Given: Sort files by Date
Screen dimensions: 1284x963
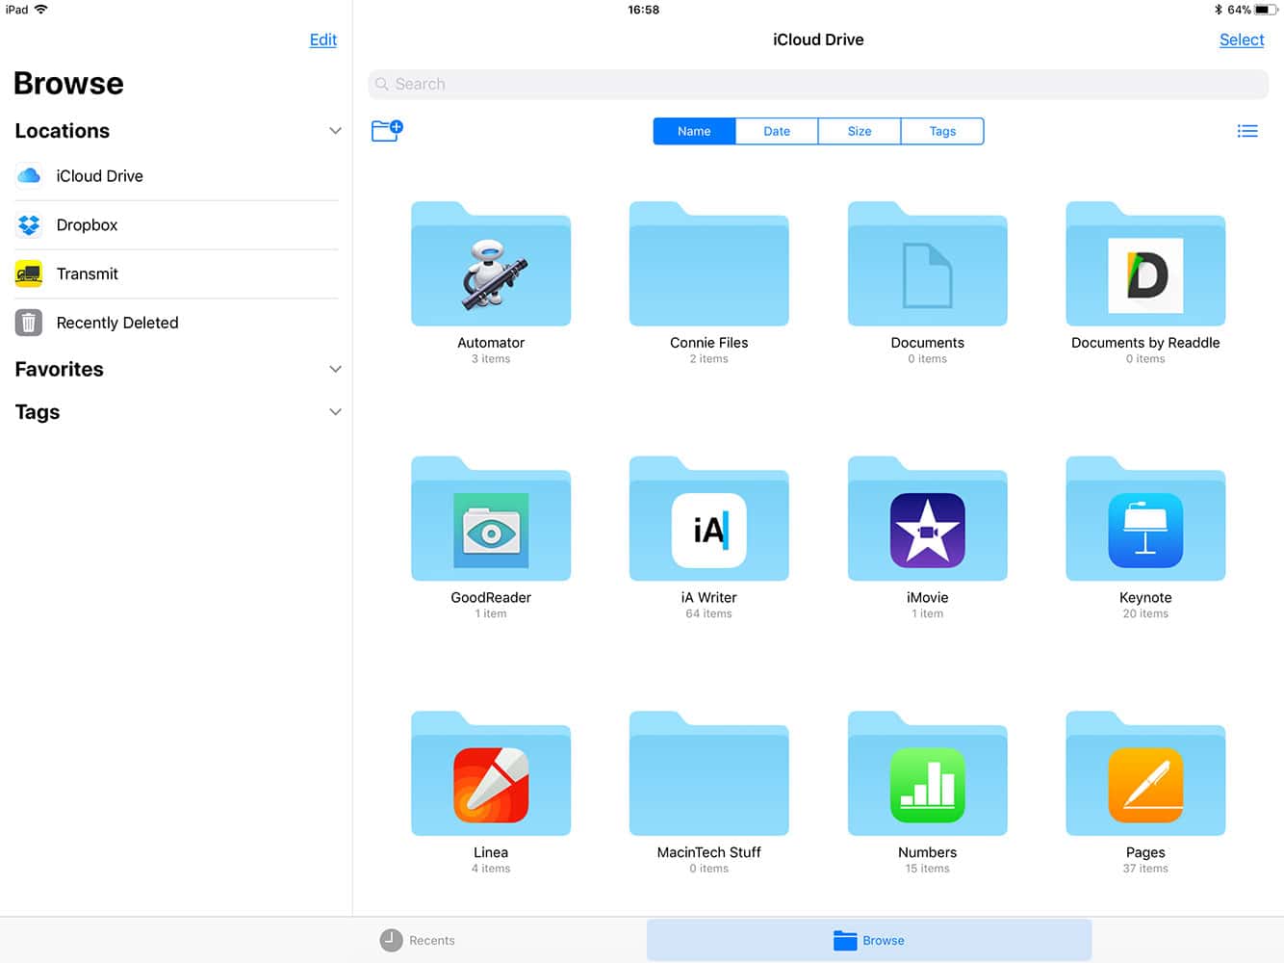Looking at the screenshot, I should 777,131.
